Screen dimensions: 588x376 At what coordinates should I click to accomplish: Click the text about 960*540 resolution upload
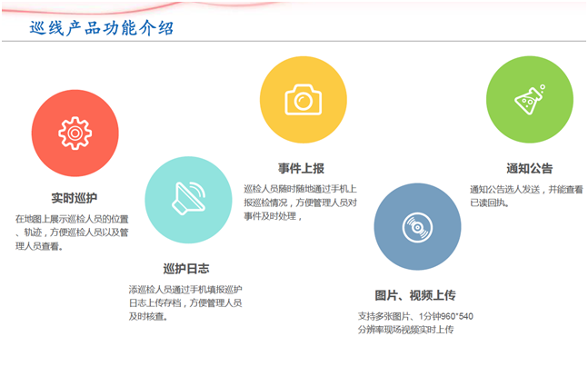click(415, 322)
